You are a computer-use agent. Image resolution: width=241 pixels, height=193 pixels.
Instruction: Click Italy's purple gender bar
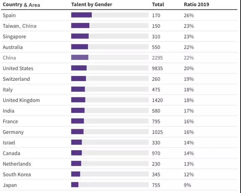(78, 89)
